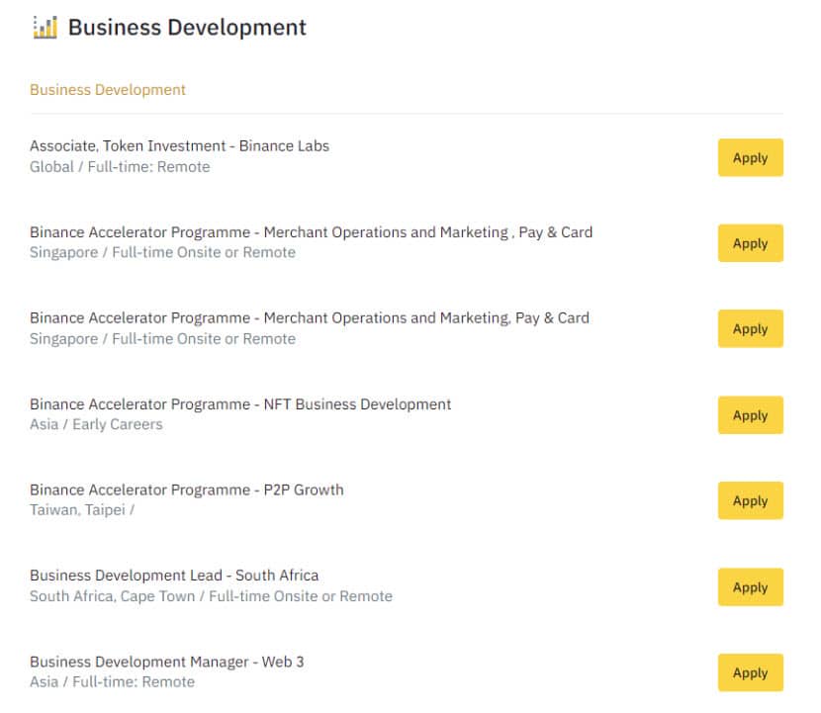This screenshot has width=821, height=713.
Task: Open Business Development Manager - Web 3 listing
Action: coord(167,662)
